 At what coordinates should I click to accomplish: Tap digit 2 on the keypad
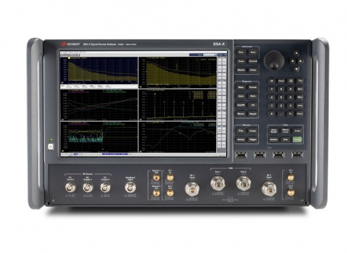coord(281,105)
